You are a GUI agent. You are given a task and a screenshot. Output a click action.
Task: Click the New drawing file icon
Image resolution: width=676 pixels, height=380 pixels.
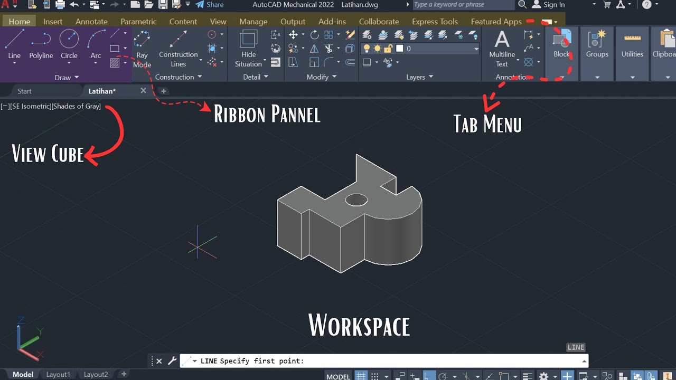point(135,5)
